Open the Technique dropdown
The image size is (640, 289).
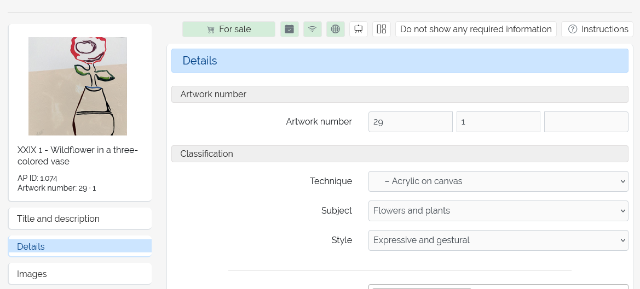click(x=498, y=181)
